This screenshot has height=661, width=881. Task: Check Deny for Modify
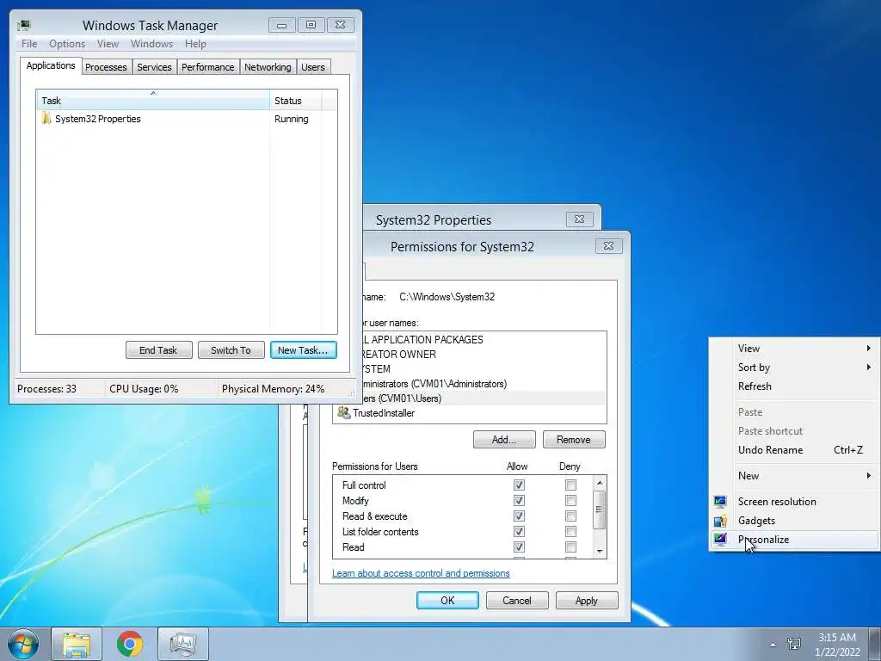571,500
